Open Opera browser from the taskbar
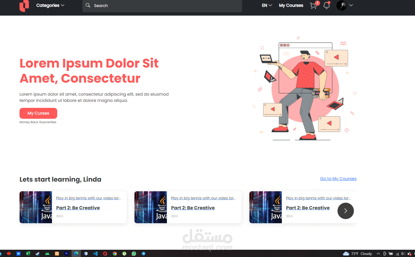 click(x=105, y=254)
